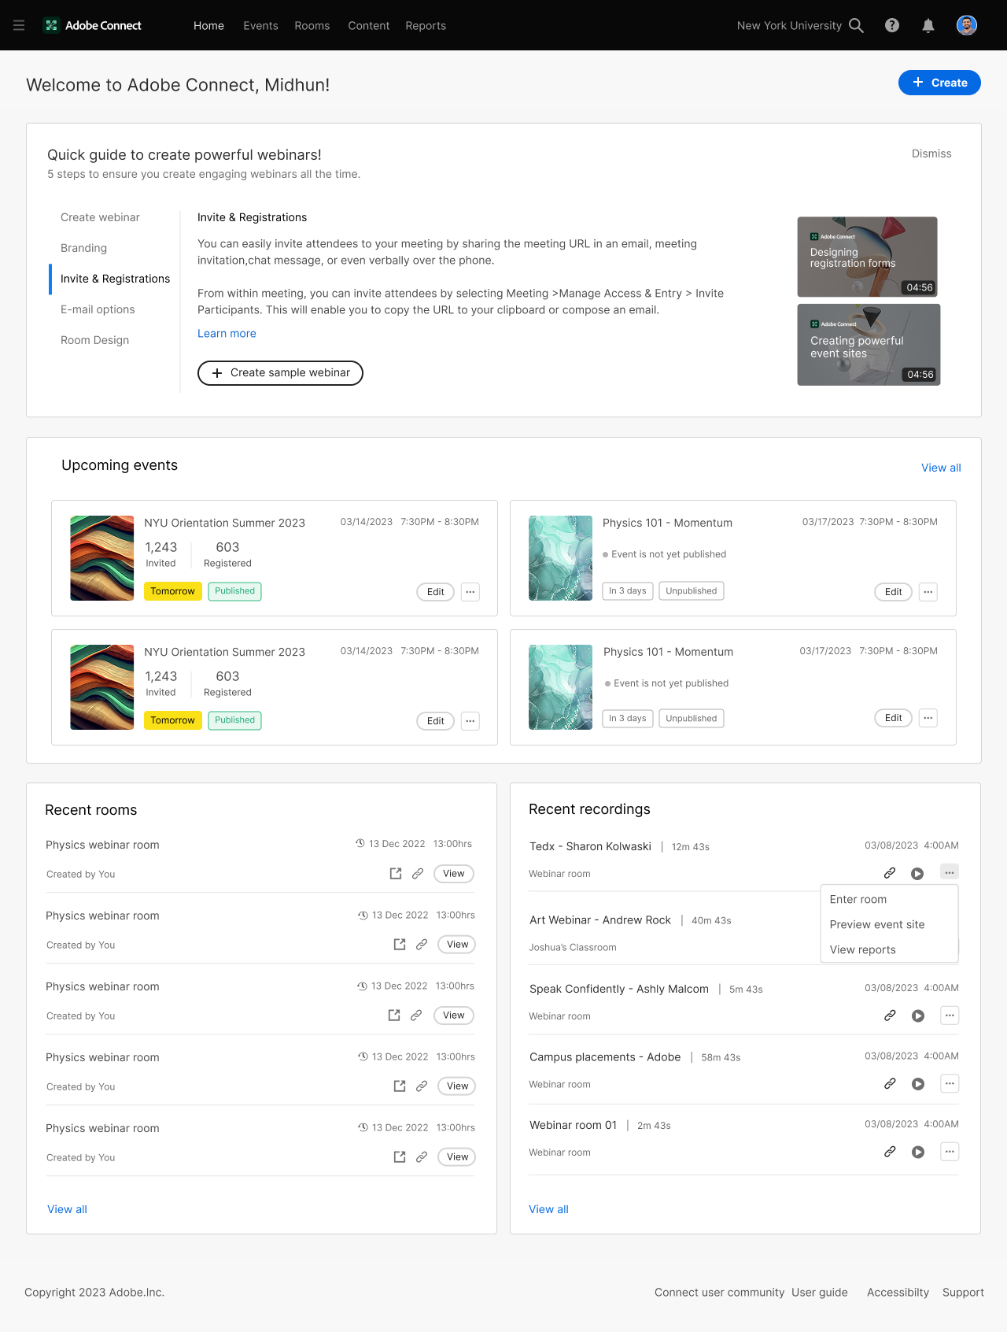
Task: Play the Creating powerful event sites video
Action: point(869,345)
